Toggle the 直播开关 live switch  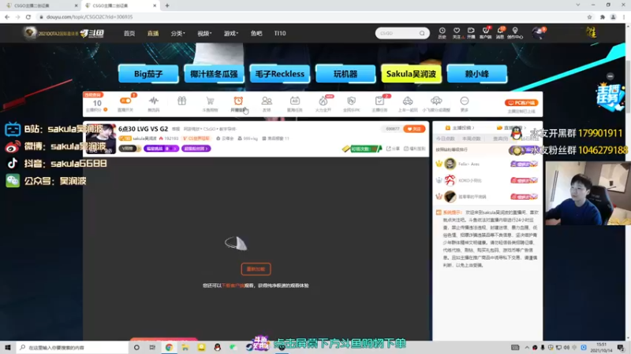tap(125, 101)
